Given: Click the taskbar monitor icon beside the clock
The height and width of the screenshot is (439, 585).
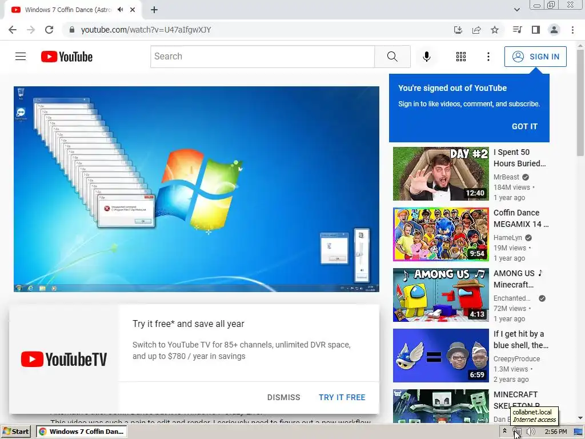Looking at the screenshot, I should pyautogui.click(x=578, y=432).
